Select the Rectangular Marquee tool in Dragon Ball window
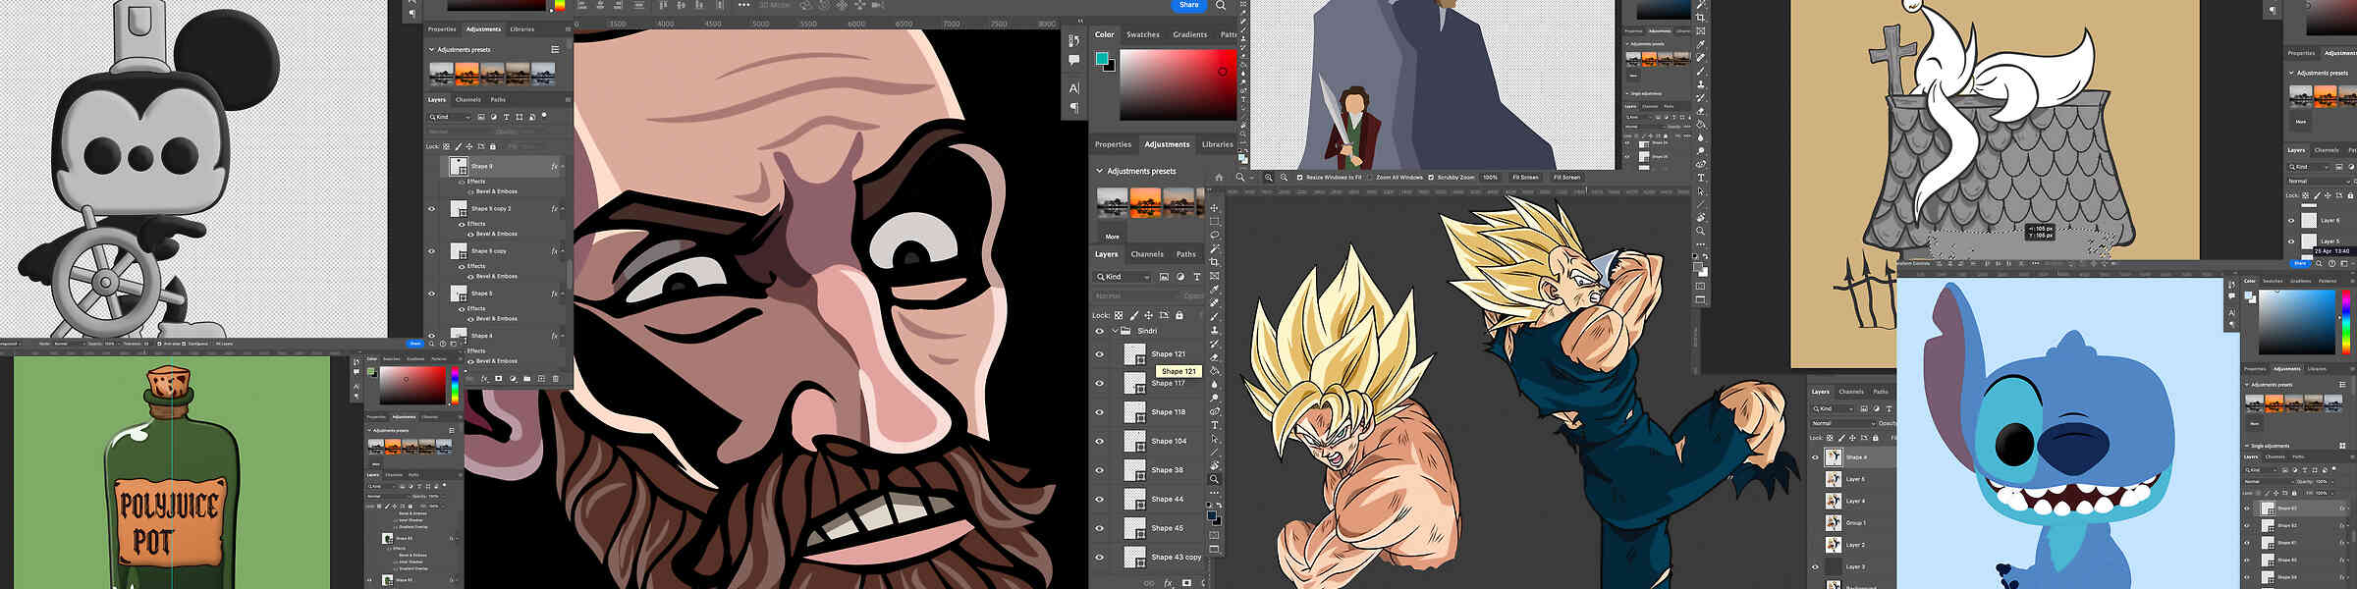Viewport: 2357px width, 589px height. [x=1215, y=221]
